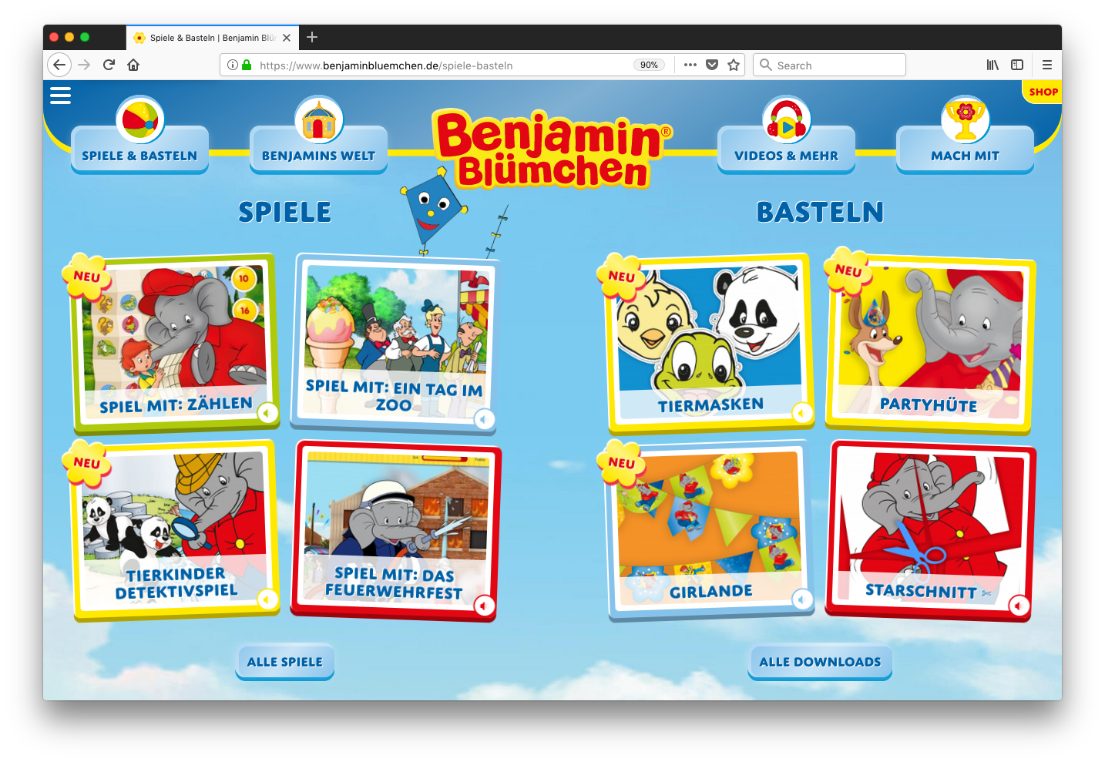Viewport: 1105px width, 762px height.
Task: Open a new browser tab
Action: point(312,37)
